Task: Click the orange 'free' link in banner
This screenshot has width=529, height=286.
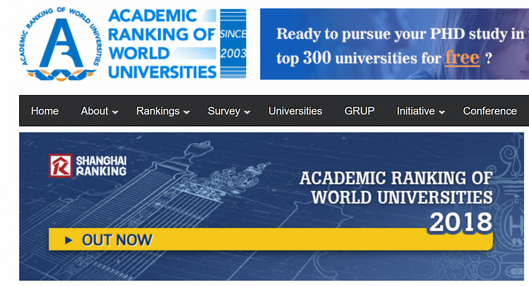Action: pyautogui.click(x=462, y=57)
